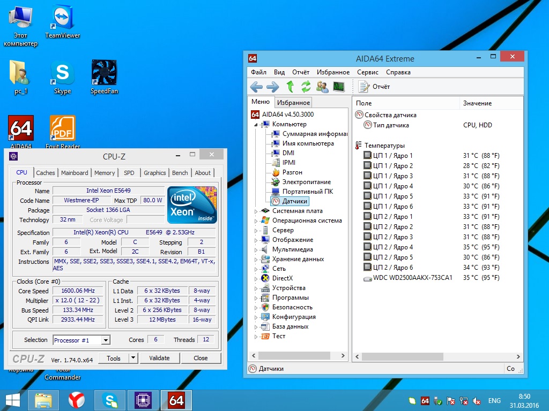Image resolution: width=549 pixels, height=411 pixels.
Task: Switch to the Graphics tab in CPU-Z
Action: pos(155,173)
